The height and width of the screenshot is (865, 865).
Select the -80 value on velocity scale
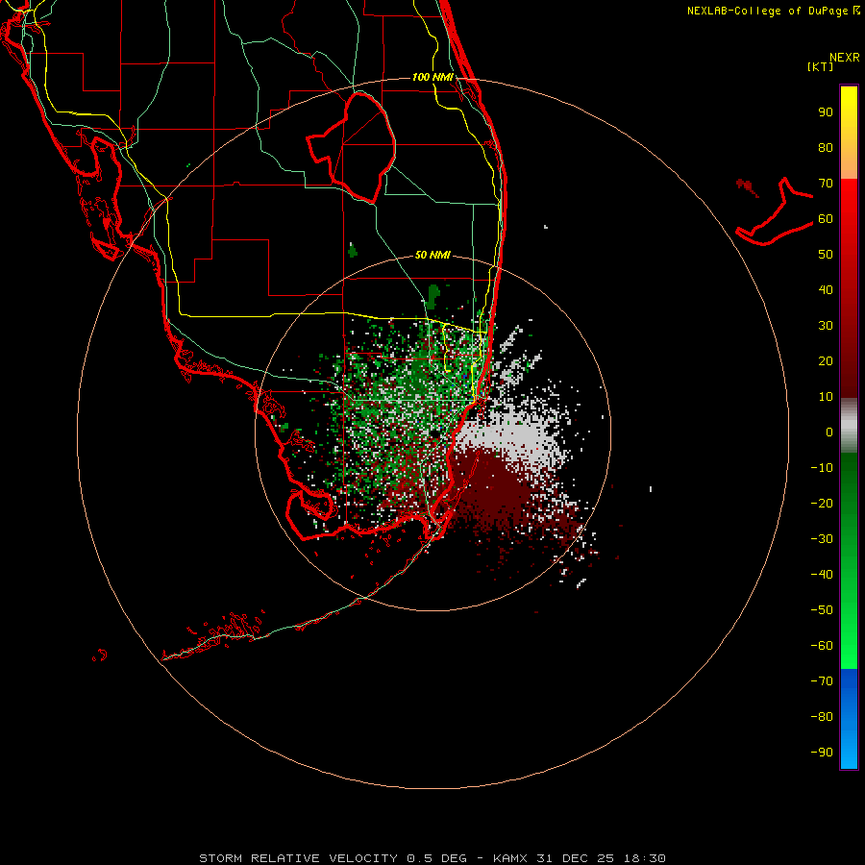point(822,717)
